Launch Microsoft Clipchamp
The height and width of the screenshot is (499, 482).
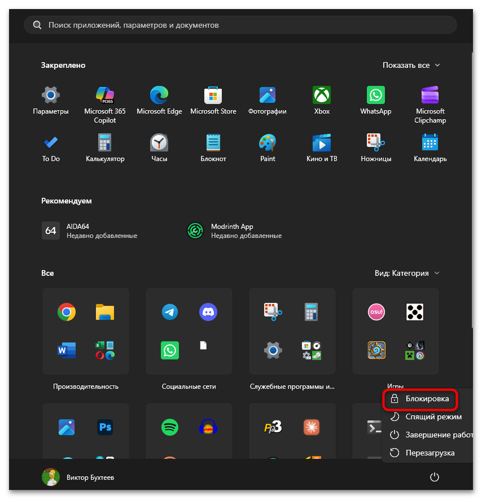point(430,105)
